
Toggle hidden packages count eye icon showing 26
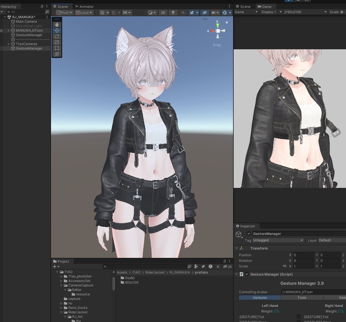tap(227, 266)
